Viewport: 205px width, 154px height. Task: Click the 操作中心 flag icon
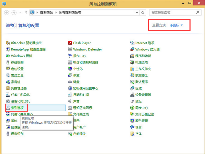[x=70, y=56]
